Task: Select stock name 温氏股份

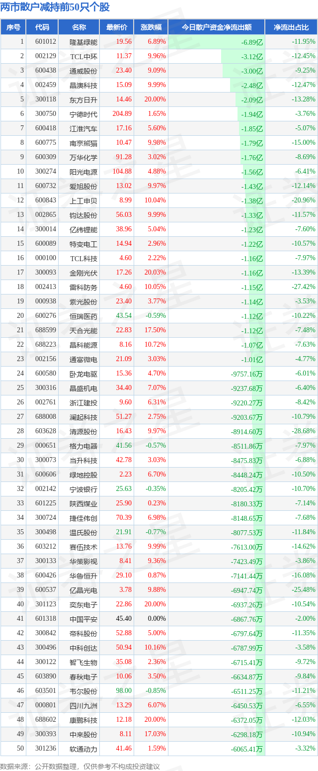Action: pos(83,533)
